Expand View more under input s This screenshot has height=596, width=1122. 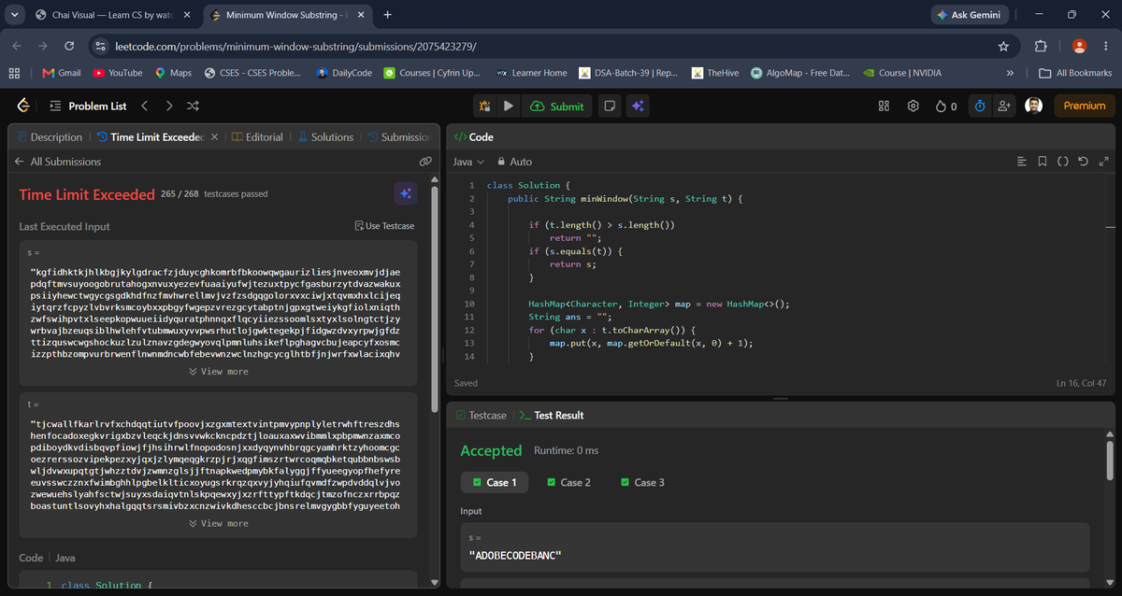pyautogui.click(x=218, y=372)
